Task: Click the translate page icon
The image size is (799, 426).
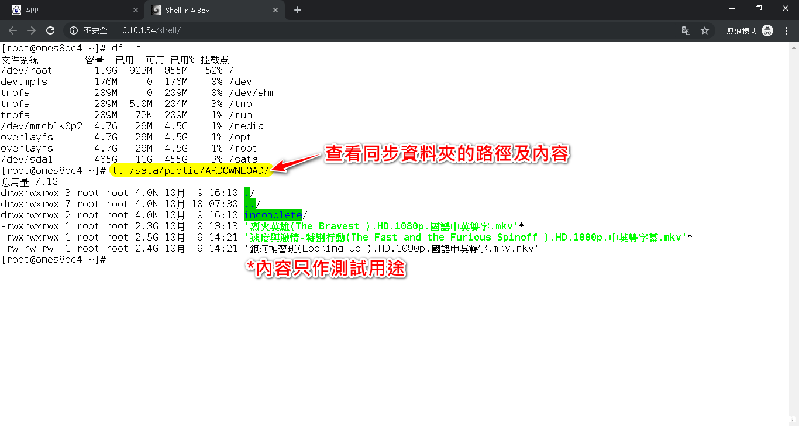Action: click(686, 30)
